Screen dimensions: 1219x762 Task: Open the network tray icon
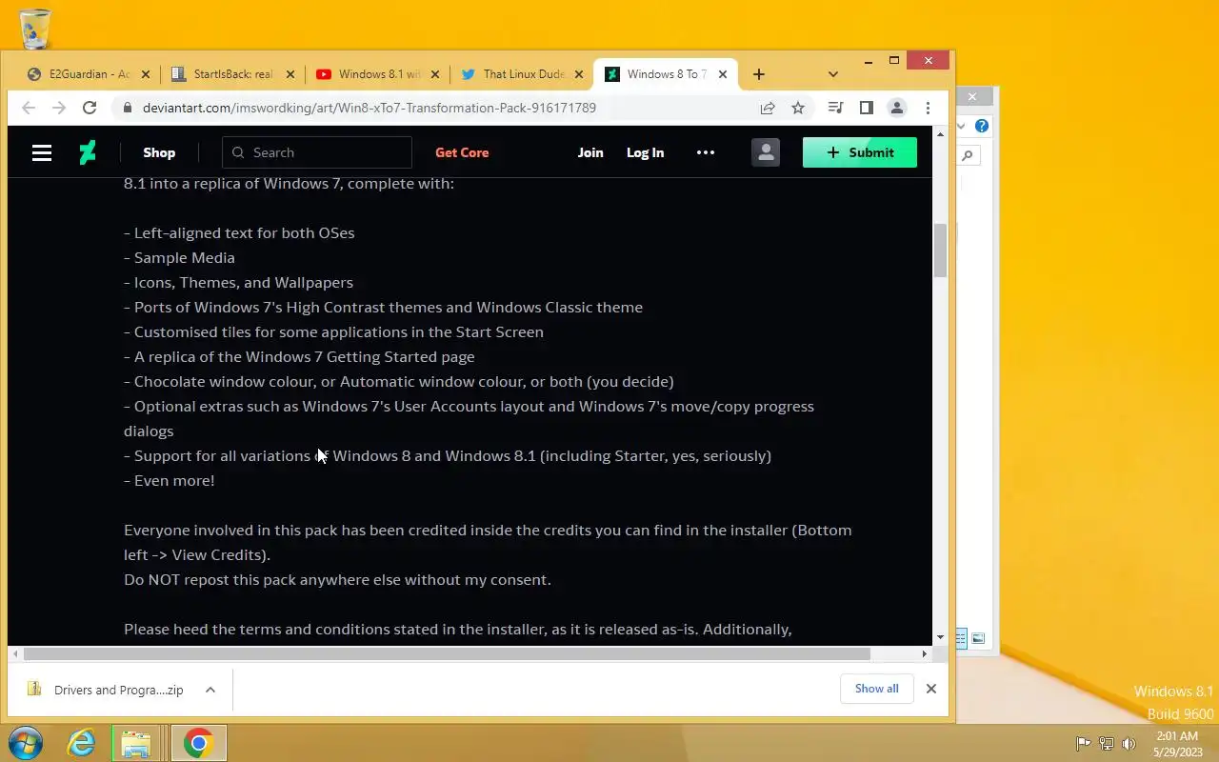(1107, 744)
